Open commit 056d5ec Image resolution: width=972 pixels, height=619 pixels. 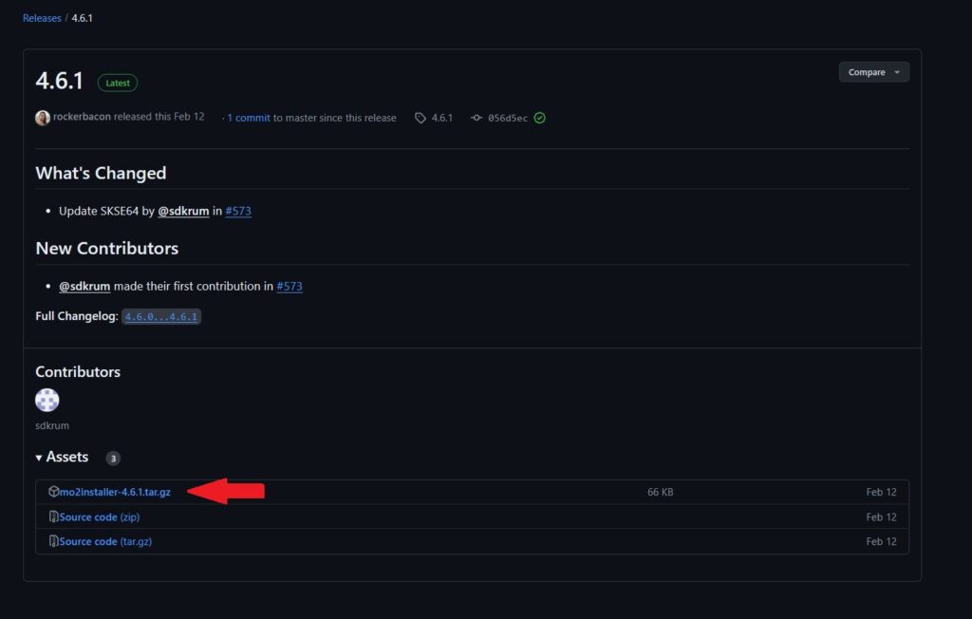tap(507, 118)
